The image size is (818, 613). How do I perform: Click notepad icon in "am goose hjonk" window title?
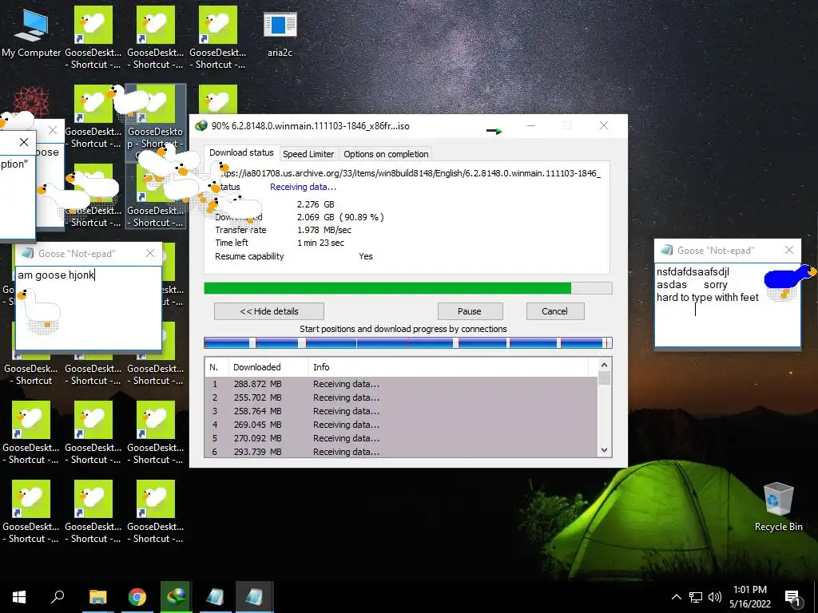[x=28, y=253]
